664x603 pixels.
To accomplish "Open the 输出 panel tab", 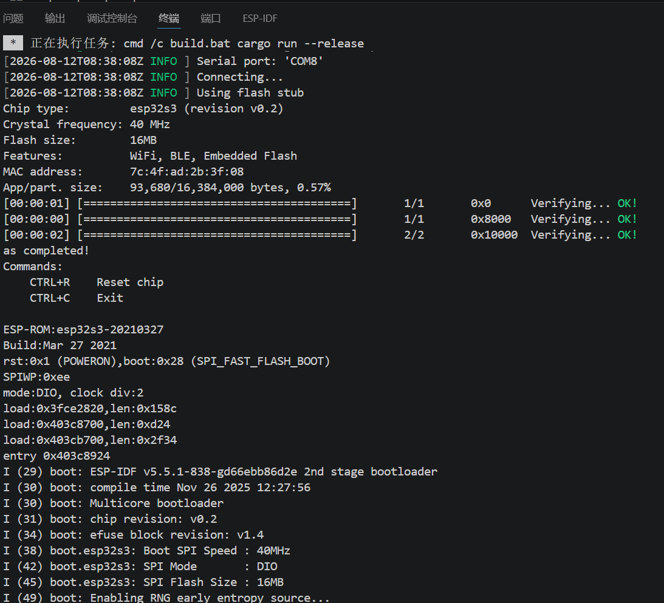I will click(x=55, y=18).
